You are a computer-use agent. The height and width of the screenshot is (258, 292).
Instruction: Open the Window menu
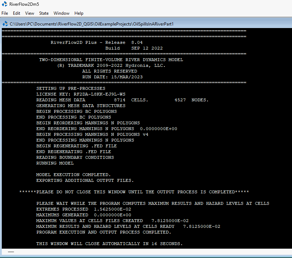61,13
